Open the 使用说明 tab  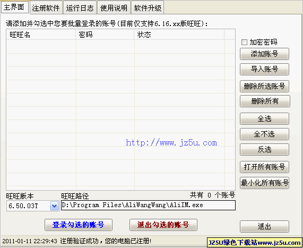(x=114, y=8)
